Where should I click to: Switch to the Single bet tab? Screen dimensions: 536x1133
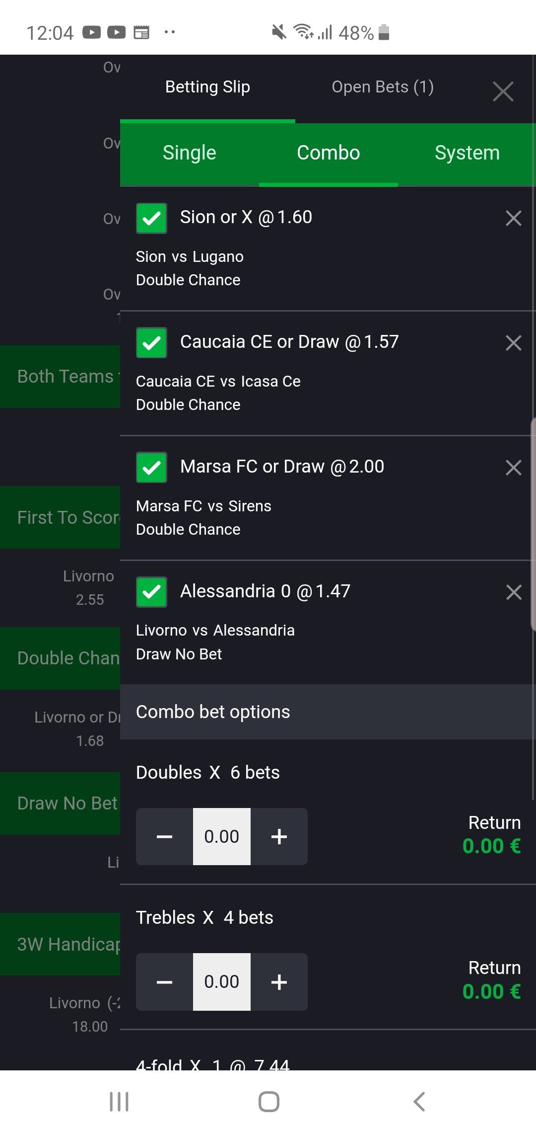190,153
